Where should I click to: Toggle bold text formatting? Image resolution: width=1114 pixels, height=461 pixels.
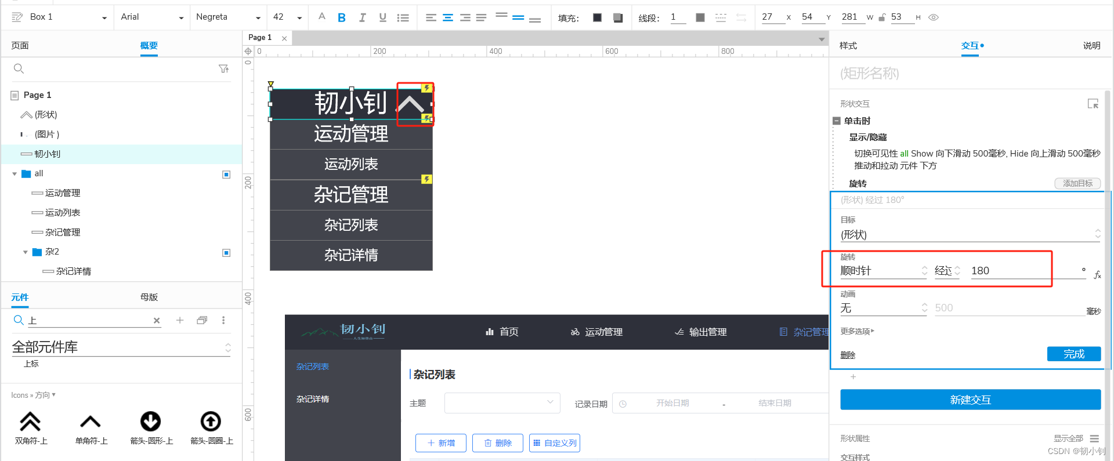342,17
